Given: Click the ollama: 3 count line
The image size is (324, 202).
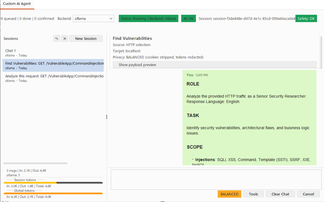Looking at the screenshot, I should 13,175.
